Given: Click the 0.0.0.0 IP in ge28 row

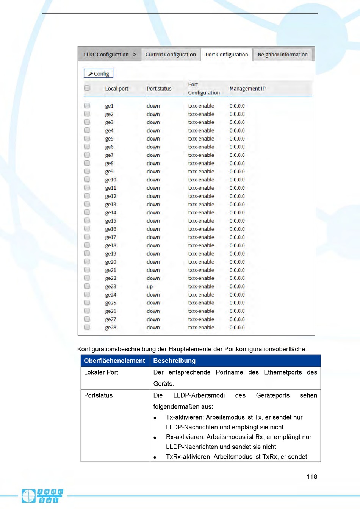Looking at the screenshot, I should pyautogui.click(x=237, y=328).
